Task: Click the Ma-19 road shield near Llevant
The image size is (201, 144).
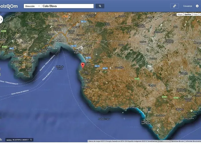Action: pos(74,46)
